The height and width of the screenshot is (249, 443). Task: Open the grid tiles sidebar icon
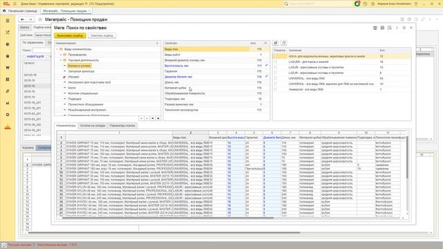click(8, 80)
